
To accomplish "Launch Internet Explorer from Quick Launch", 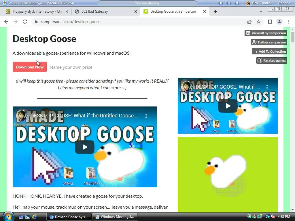I will pos(35,217).
